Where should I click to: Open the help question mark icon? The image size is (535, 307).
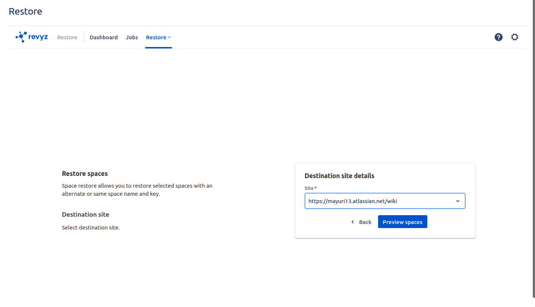tap(498, 37)
